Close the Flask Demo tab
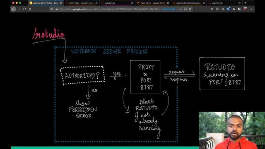 [168, 3]
